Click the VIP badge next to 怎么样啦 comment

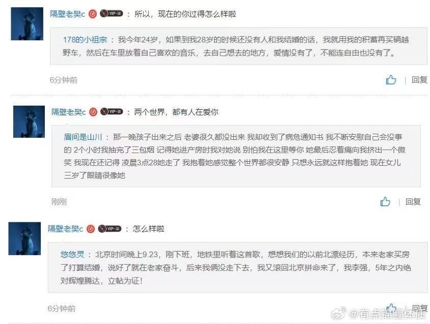[110, 229]
